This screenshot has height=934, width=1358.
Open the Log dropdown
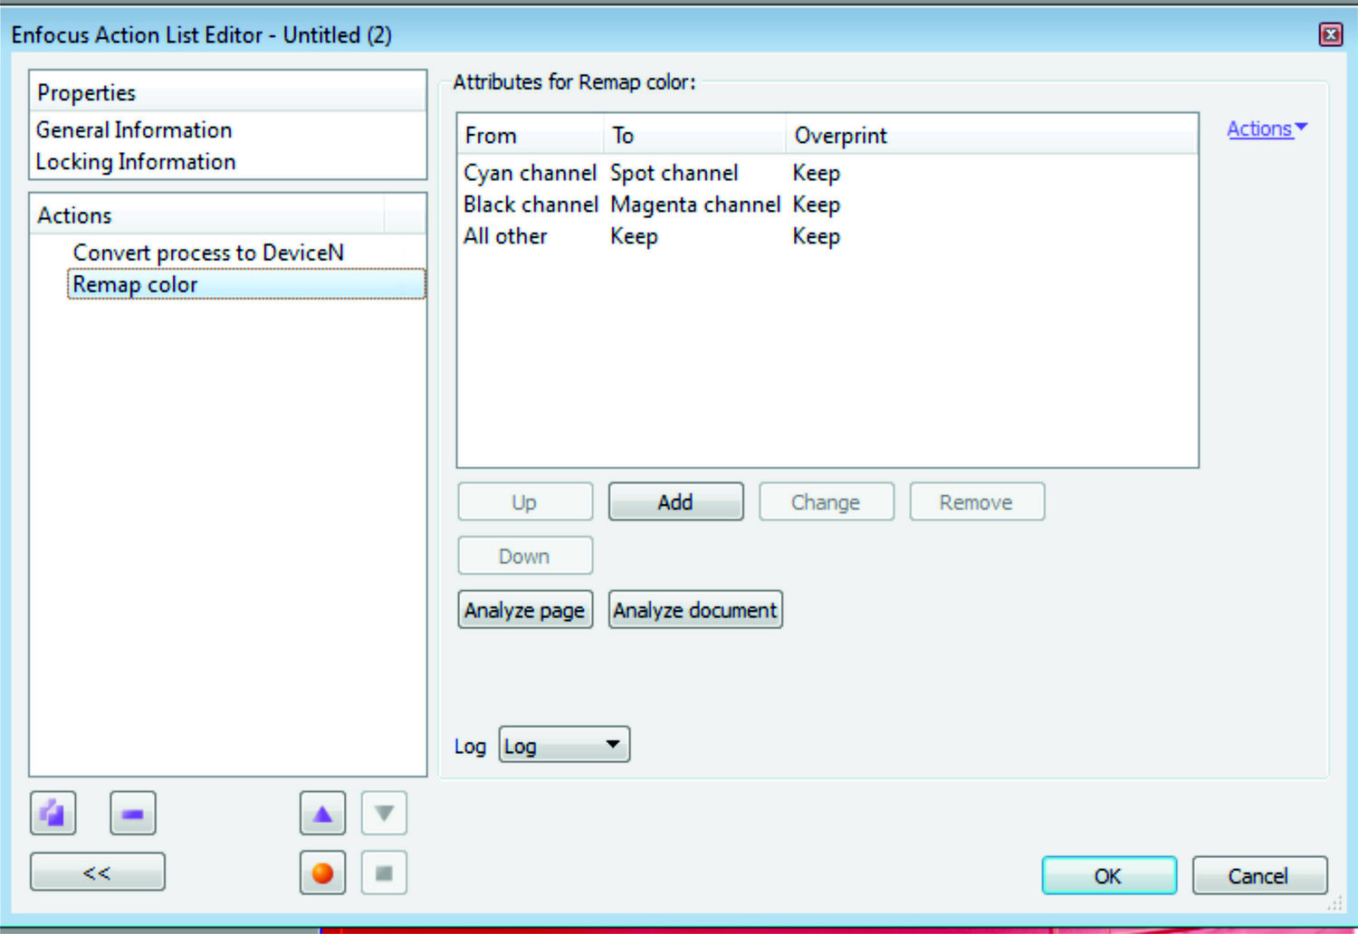[x=564, y=745]
